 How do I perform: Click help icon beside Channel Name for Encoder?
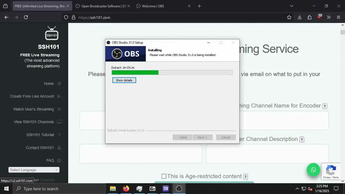point(325,106)
